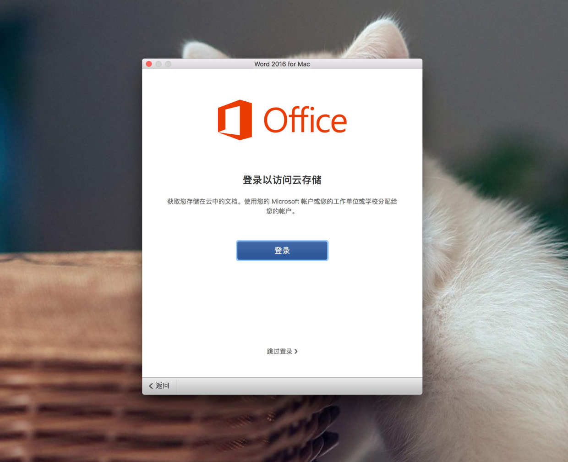Screen dimensions: 568x462
Task: Click the empty grey bottom bar beside 返回
Action: click(299, 386)
